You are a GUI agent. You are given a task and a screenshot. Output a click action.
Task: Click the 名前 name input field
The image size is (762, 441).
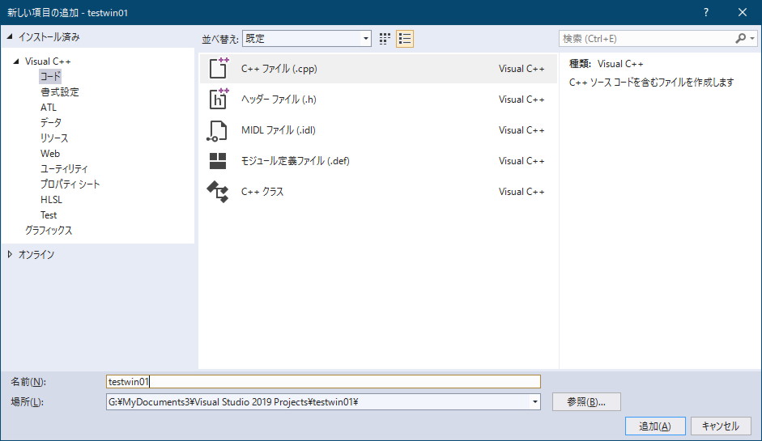323,382
